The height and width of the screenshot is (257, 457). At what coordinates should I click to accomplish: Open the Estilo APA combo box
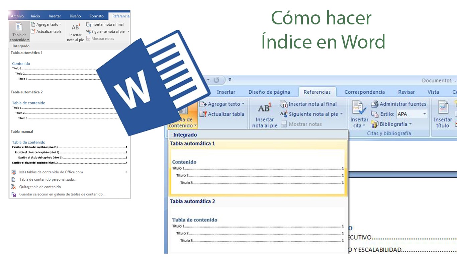point(412,114)
